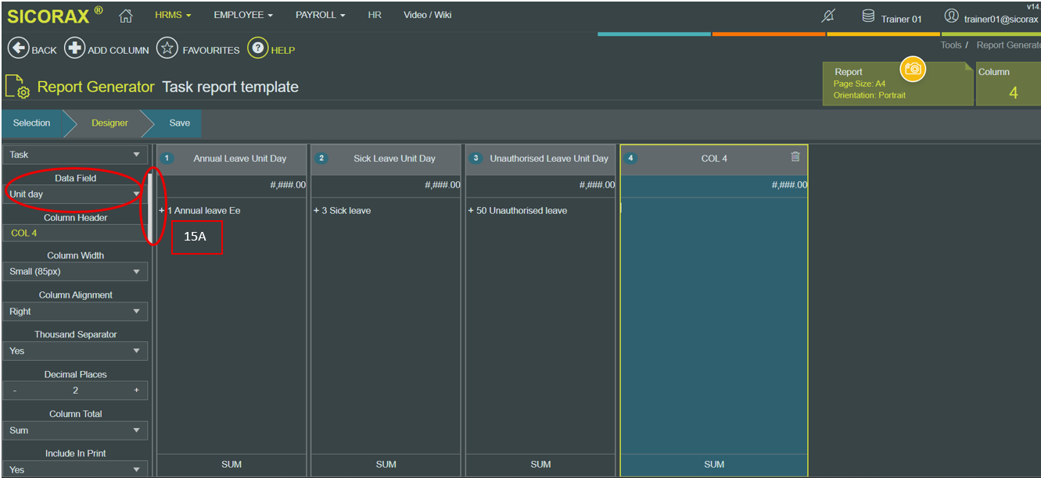The width and height of the screenshot is (1041, 478).
Task: Switch to the Save step tab
Action: pos(179,123)
